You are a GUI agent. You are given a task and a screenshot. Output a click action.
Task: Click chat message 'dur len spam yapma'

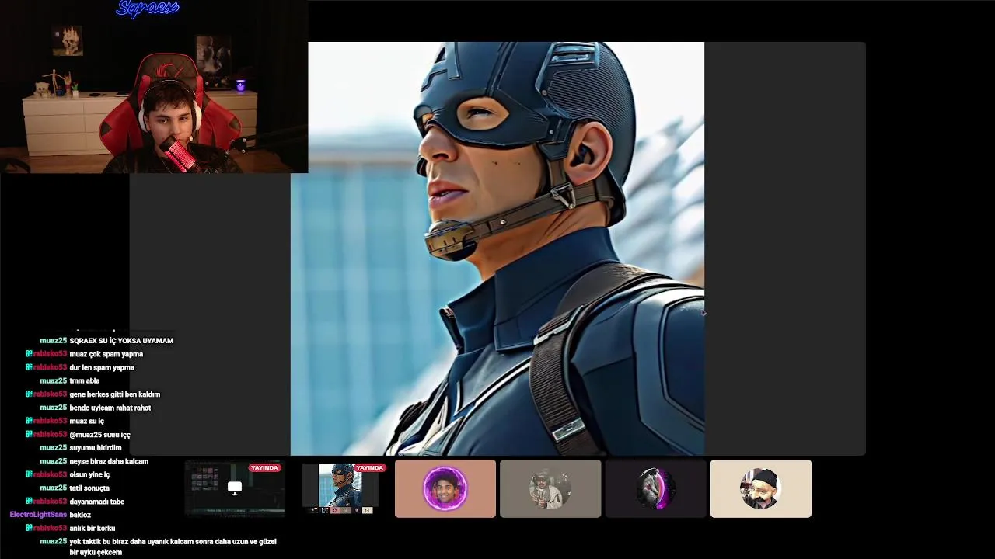(102, 367)
